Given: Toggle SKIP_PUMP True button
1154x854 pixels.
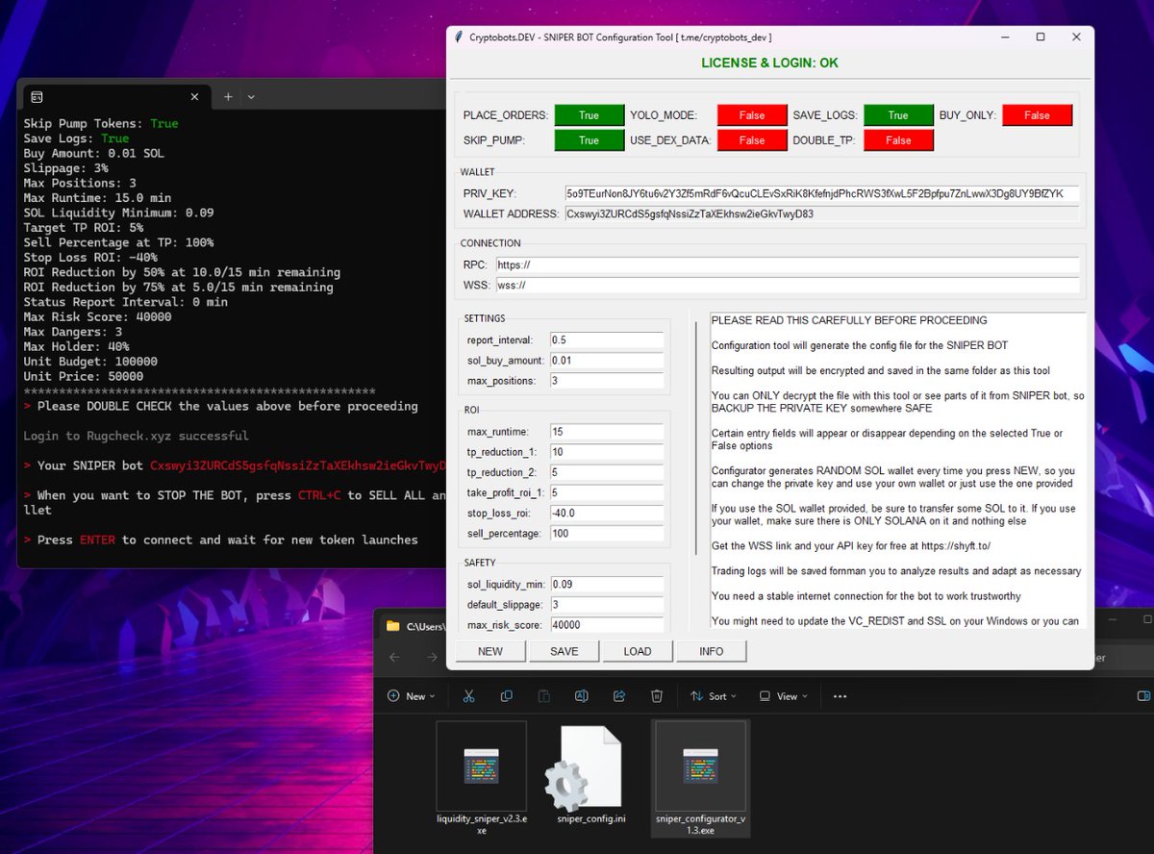Looking at the screenshot, I should tap(589, 140).
